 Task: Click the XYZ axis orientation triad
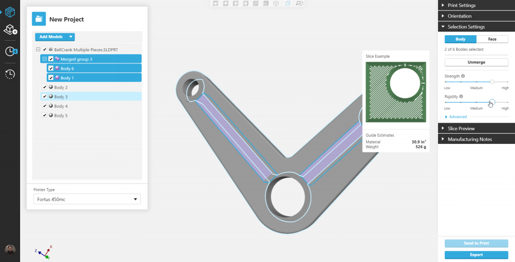(x=44, y=252)
